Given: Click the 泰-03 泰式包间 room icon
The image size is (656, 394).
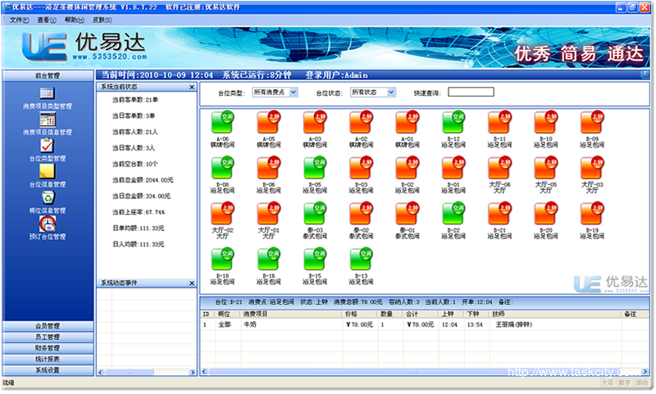Looking at the screenshot, I should pyautogui.click(x=314, y=214).
